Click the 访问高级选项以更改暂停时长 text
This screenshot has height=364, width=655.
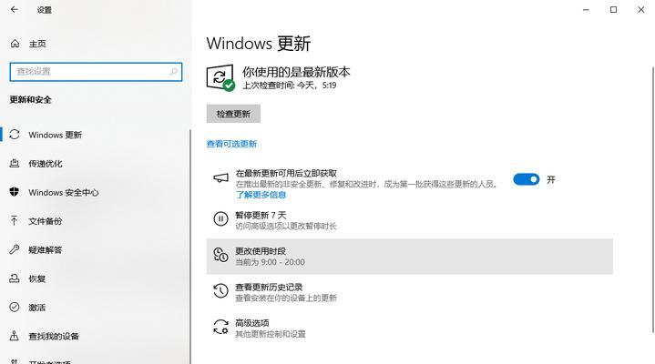pos(286,226)
